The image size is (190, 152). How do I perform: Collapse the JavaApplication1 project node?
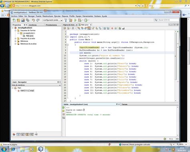tap(13, 28)
